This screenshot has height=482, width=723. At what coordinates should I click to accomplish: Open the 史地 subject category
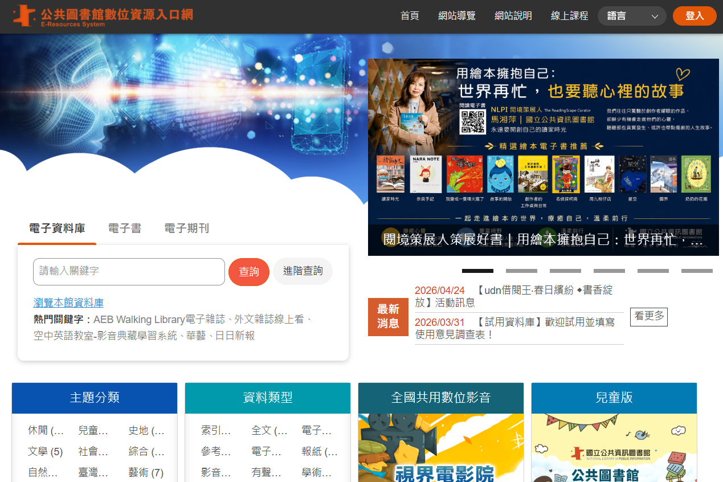(146, 431)
